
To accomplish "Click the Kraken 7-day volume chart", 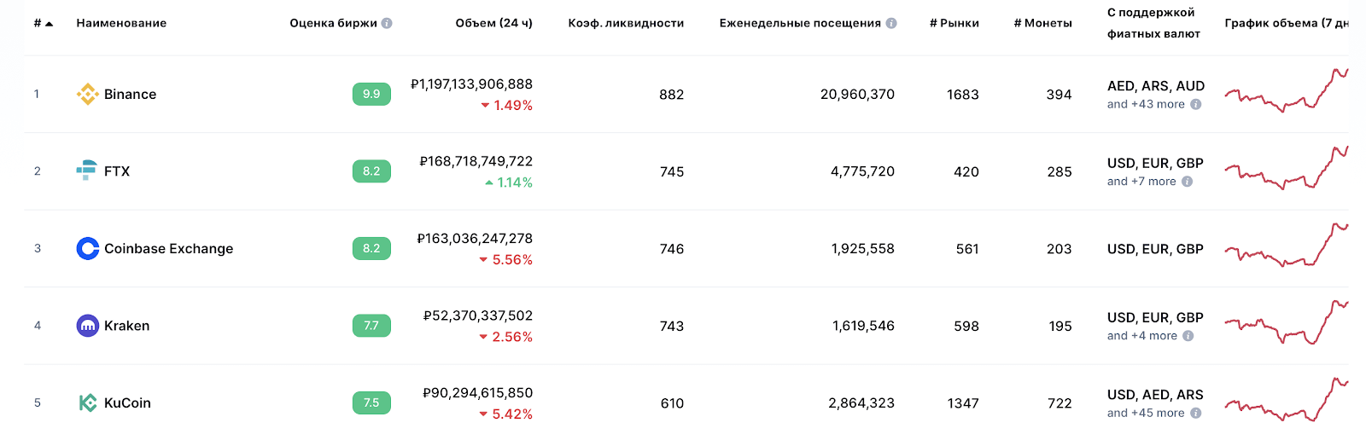I will 1286,324.
